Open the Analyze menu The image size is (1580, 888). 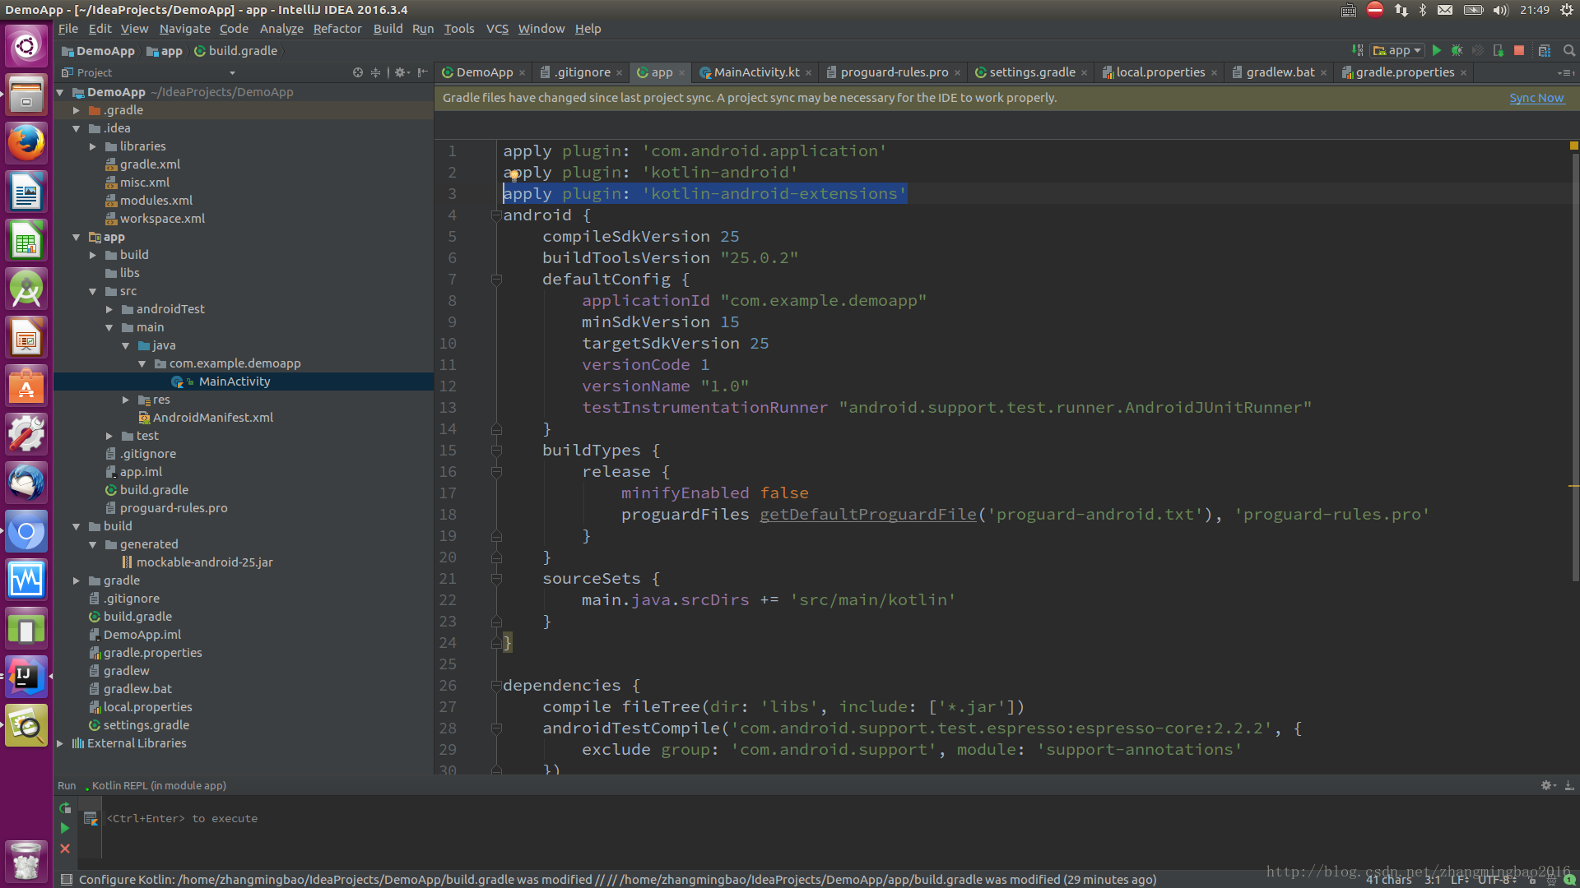tap(281, 29)
